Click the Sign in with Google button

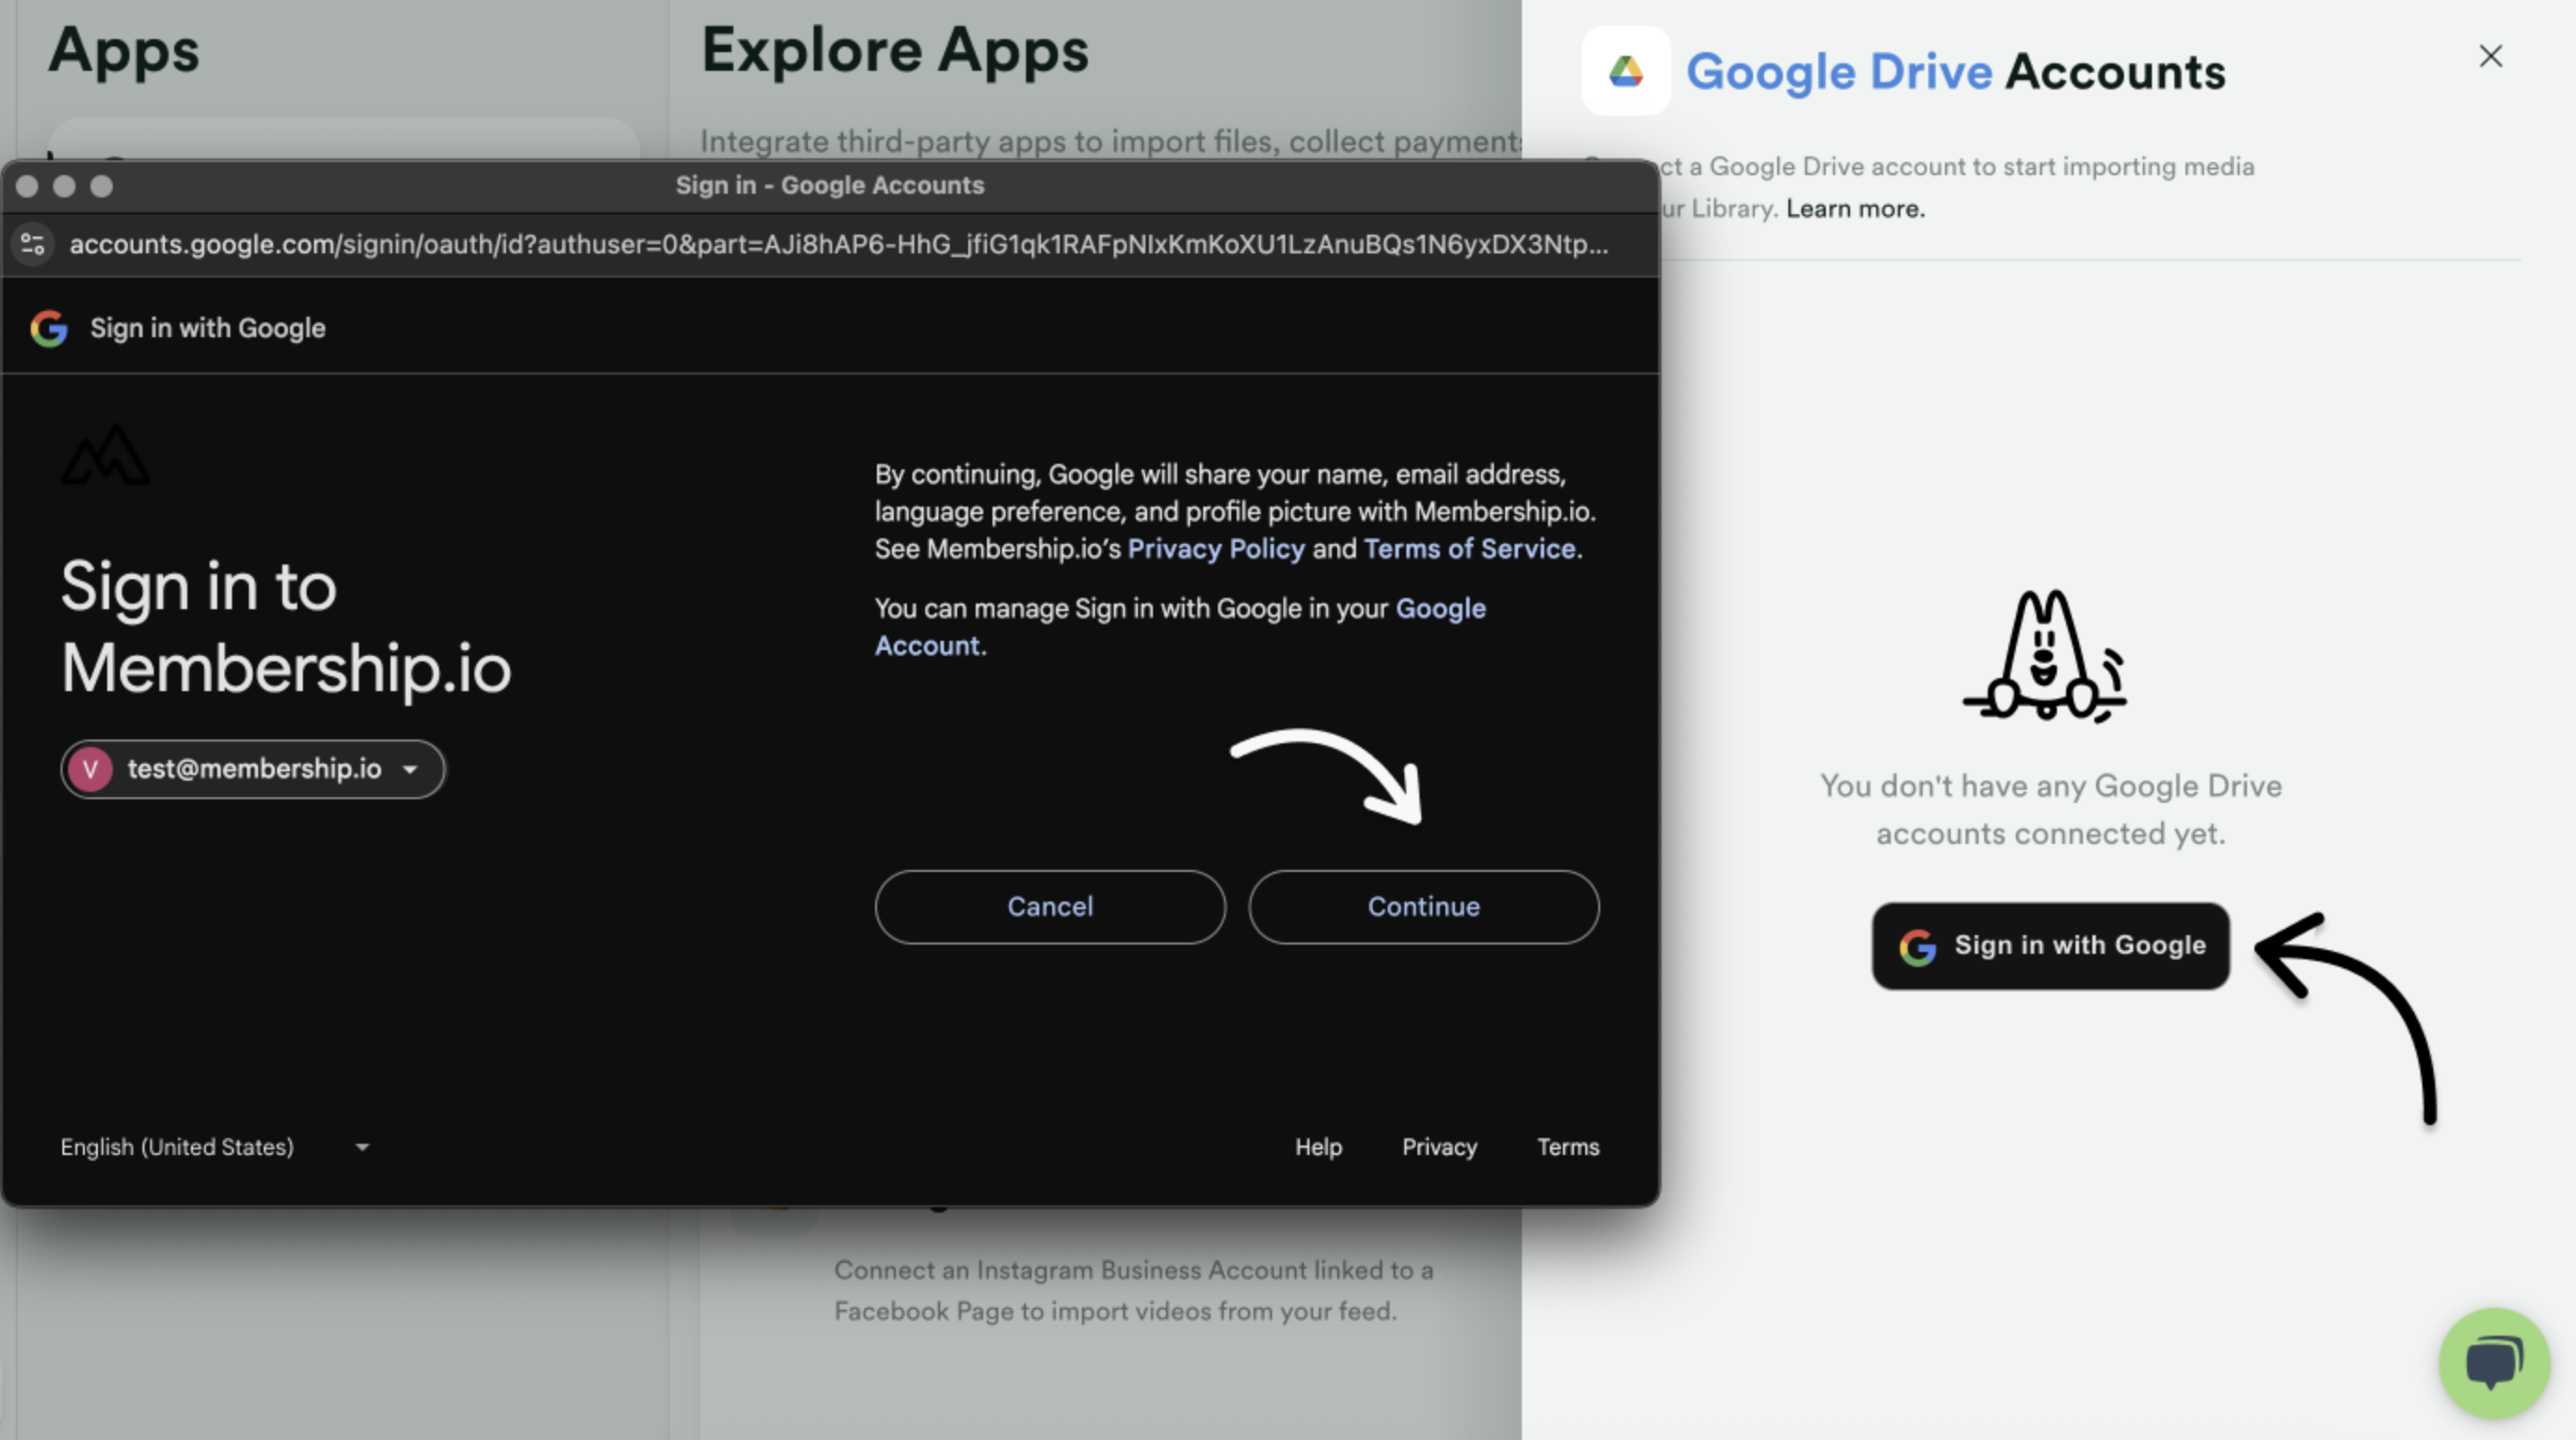tap(2050, 945)
